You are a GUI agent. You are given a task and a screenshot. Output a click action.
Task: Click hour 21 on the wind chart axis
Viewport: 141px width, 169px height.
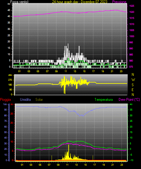click(x=112, y=71)
